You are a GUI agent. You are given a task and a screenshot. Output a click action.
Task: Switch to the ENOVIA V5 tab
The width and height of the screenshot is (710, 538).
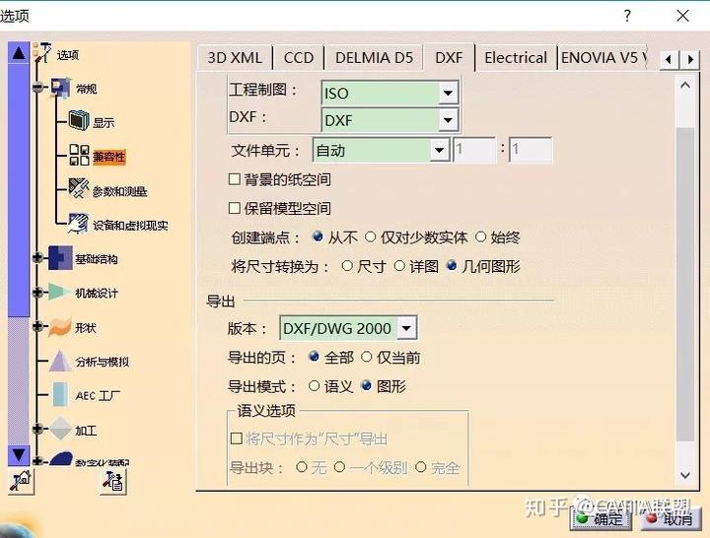pyautogui.click(x=603, y=57)
